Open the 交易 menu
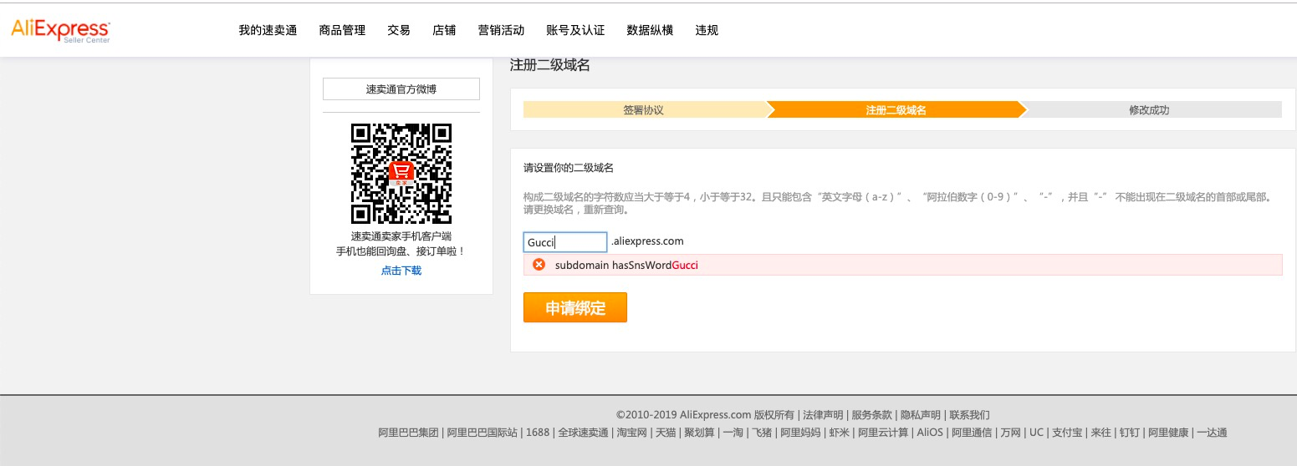 [x=399, y=30]
